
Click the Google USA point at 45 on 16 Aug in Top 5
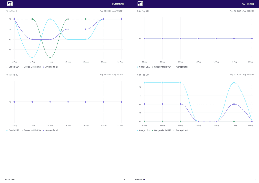[86, 39]
